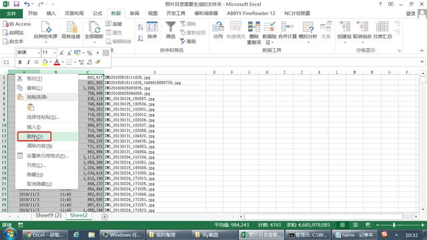Viewport: 427px width, 240px height.
Task: Click the paste clipboard icon under Paste Options
Action: pos(31,107)
